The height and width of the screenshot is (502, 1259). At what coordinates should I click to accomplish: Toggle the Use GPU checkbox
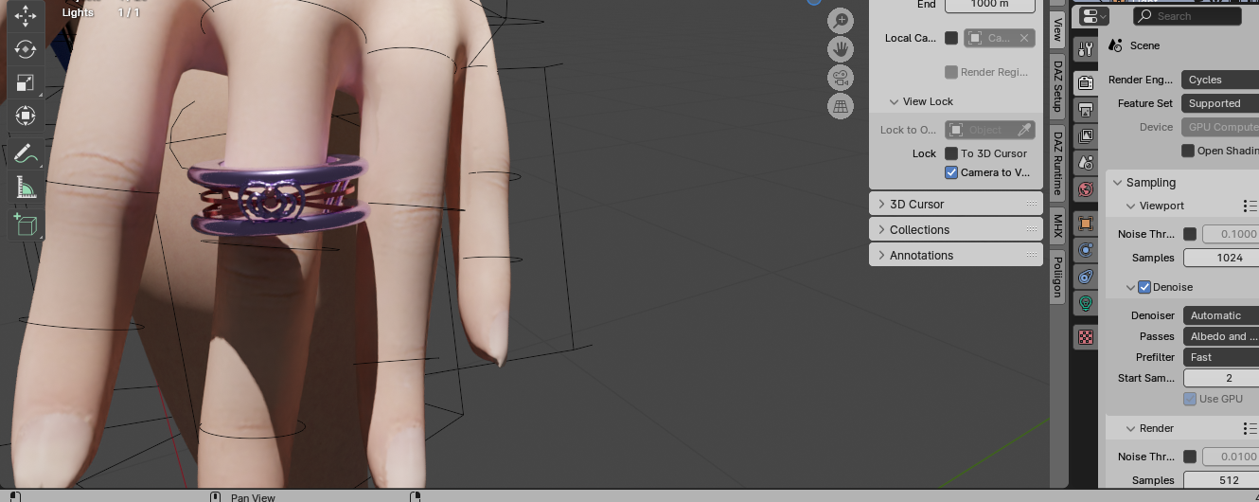click(x=1190, y=399)
